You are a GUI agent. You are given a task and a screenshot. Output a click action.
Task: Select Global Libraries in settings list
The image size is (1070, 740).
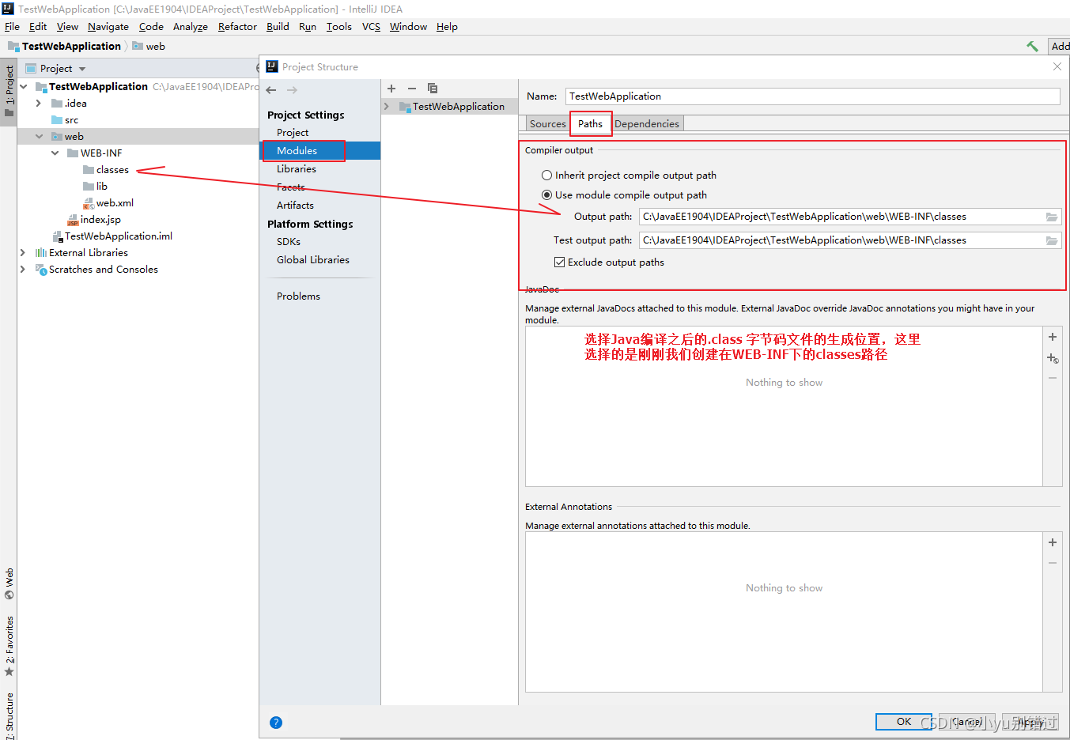tap(313, 260)
